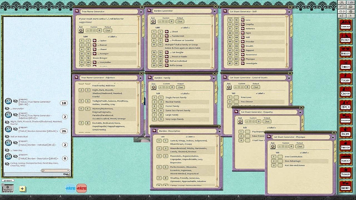Click the blue FATE point token
Image resolution: width=356 pixels, height=200 pixels.
[71, 188]
